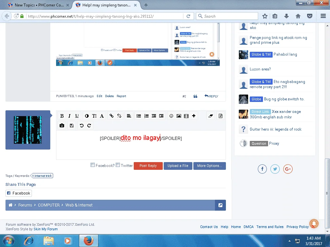
Task: Insert image in editor
Action: click(x=179, y=116)
